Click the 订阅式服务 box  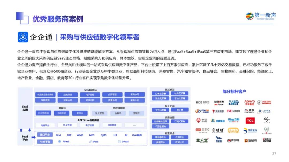180,121
